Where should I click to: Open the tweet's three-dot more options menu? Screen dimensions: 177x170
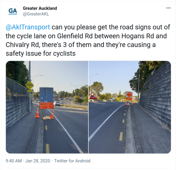pyautogui.click(x=168, y=8)
